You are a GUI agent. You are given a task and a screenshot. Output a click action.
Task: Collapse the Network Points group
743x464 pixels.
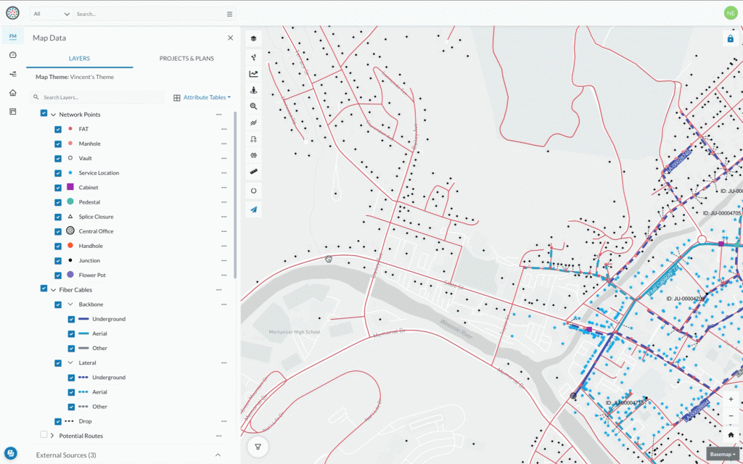[53, 115]
